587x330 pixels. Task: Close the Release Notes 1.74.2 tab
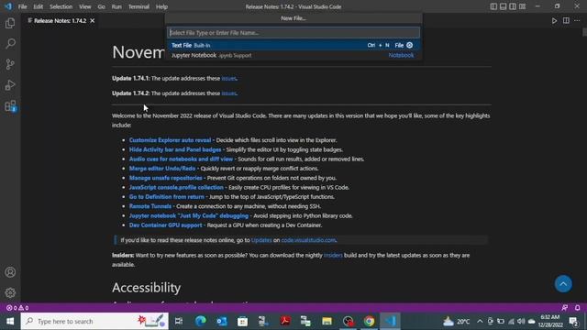pos(92,21)
